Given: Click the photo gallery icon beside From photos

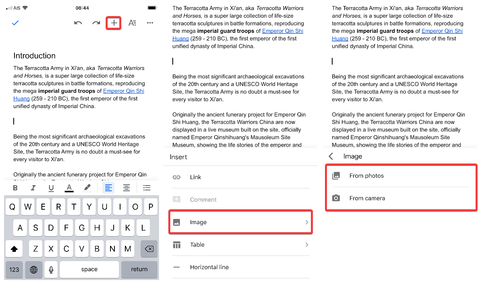Looking at the screenshot, I should tap(336, 176).
